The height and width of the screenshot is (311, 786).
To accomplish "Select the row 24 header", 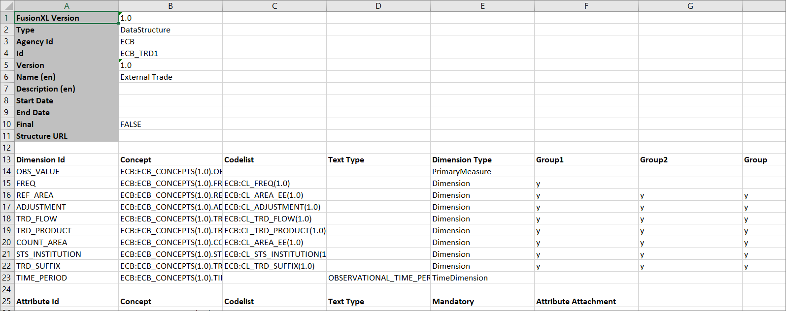I will (x=7, y=289).
